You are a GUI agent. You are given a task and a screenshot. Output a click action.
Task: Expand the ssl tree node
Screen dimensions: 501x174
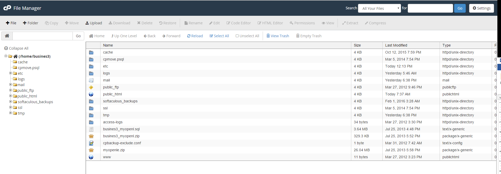pos(11,107)
